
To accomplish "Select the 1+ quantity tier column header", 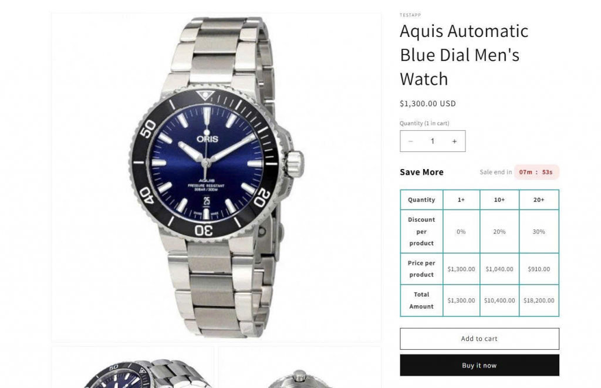I will point(461,200).
